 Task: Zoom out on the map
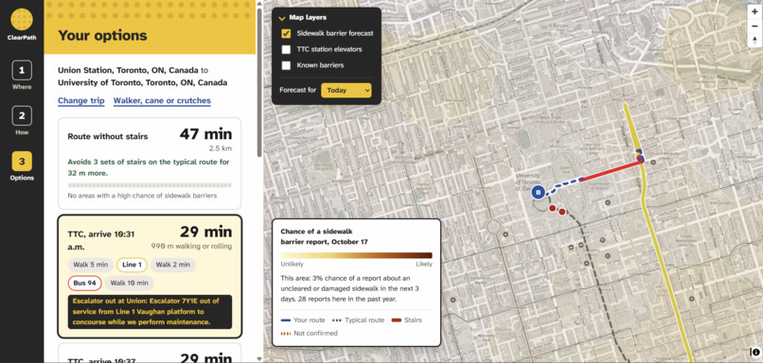point(754,26)
